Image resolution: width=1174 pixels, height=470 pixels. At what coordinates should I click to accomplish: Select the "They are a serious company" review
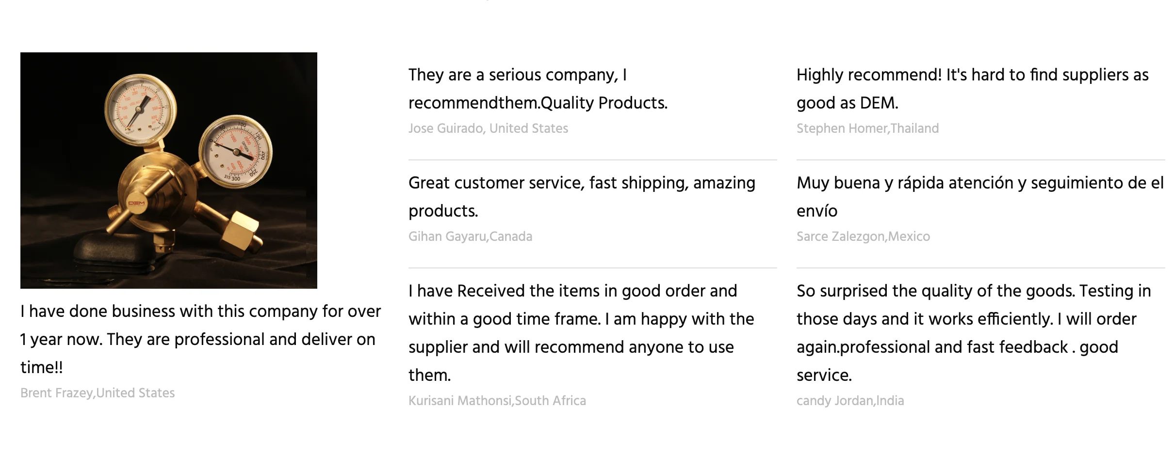pos(538,89)
